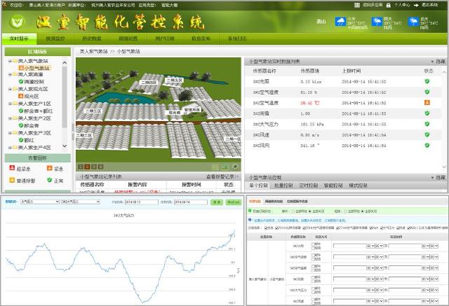The width and height of the screenshot is (449, 306).
Task: Open the 大气压力 sensor type dropdown
Action: 39,201
